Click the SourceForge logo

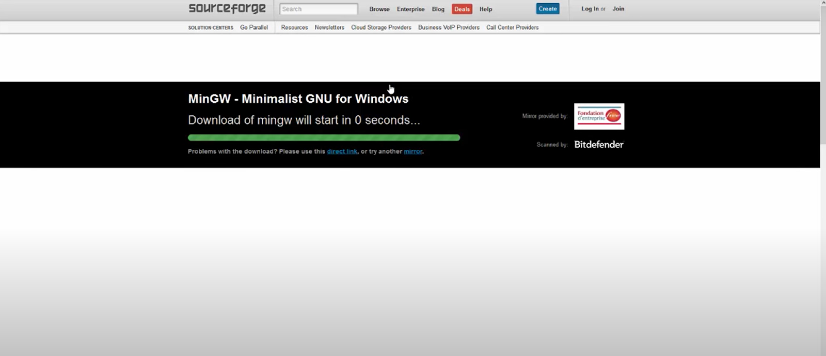[x=227, y=8]
